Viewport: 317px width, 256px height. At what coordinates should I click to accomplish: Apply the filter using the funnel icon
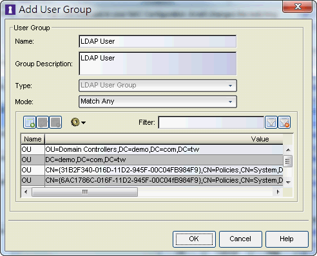coord(271,122)
